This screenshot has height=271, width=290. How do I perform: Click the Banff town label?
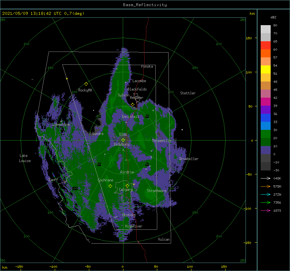tap(53, 180)
